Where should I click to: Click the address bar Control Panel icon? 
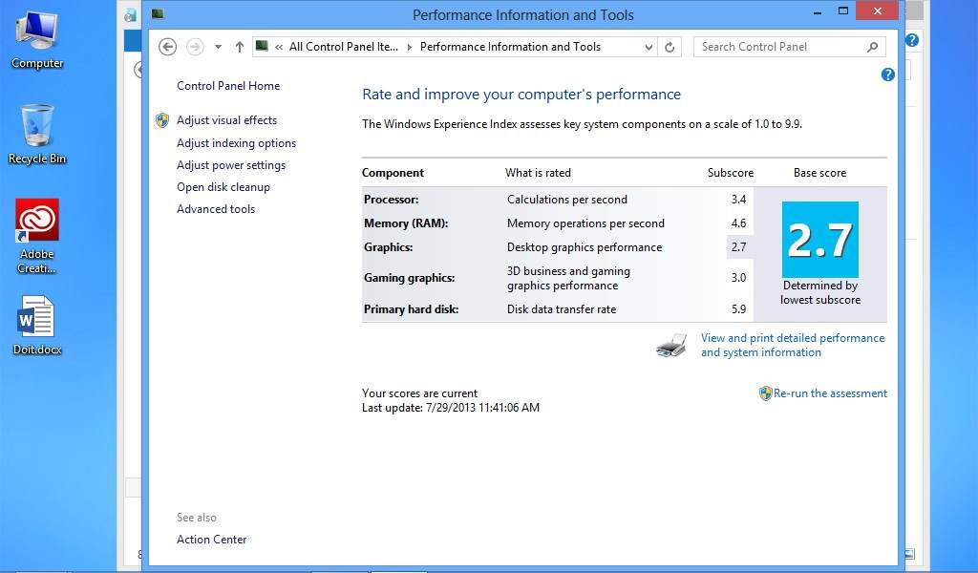click(262, 46)
